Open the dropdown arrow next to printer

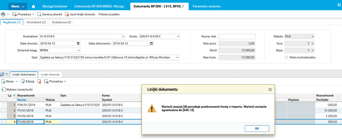(8, 14)
